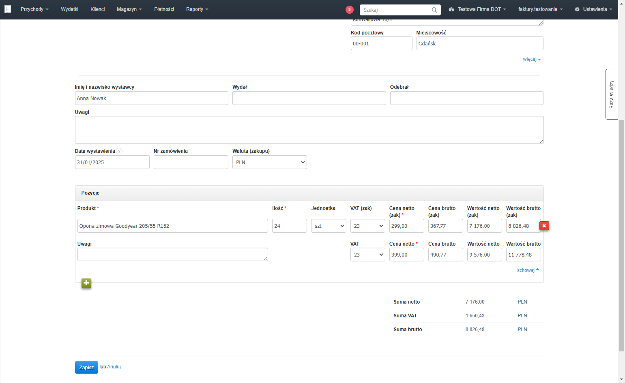Collapse details with schowaj link
The width and height of the screenshot is (625, 383).
tap(528, 270)
